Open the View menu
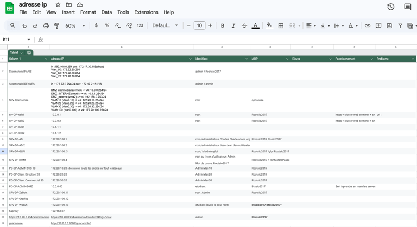The width and height of the screenshot is (417, 227). tap(52, 12)
